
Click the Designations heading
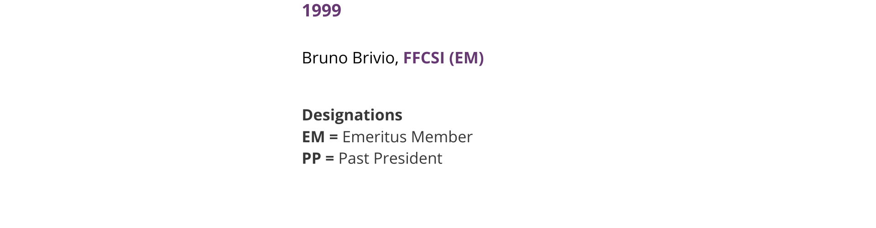[x=352, y=115]
